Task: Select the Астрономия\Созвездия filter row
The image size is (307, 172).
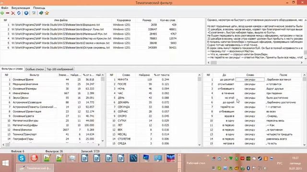Action: pos(51,102)
